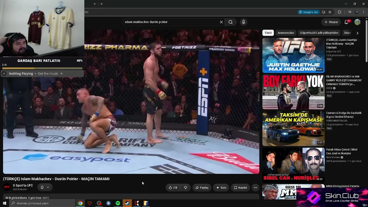Show next filter chips with right arrow
Screen dimensions: 368x207
coord(357,33)
